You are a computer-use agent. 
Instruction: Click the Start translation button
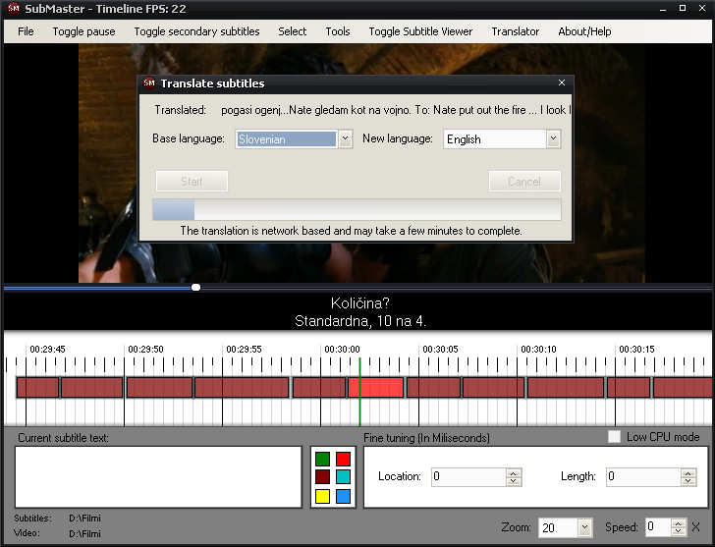(192, 182)
